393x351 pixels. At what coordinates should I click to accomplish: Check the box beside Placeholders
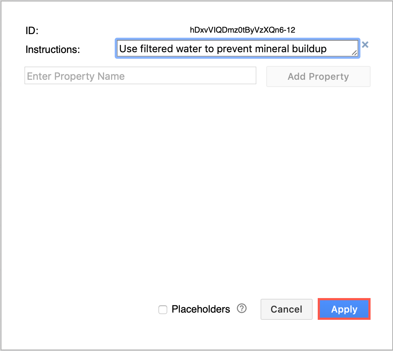162,309
